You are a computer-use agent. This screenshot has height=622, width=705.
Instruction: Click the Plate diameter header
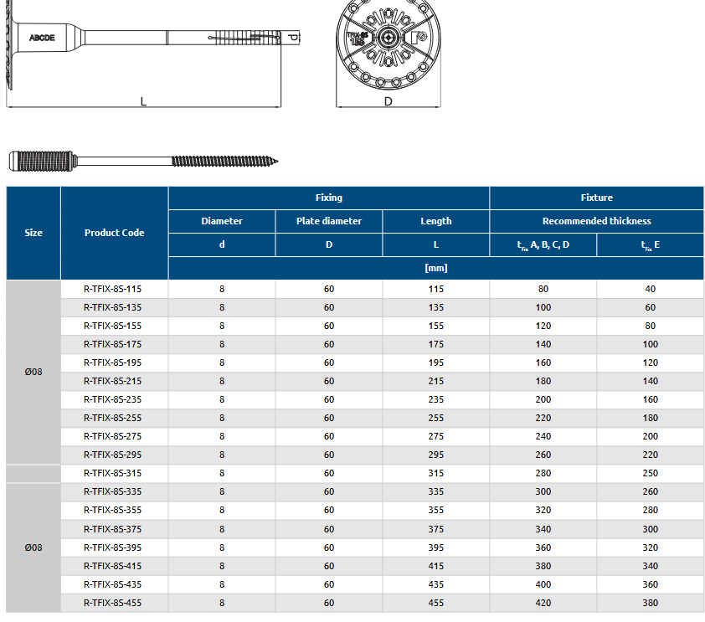coord(329,221)
